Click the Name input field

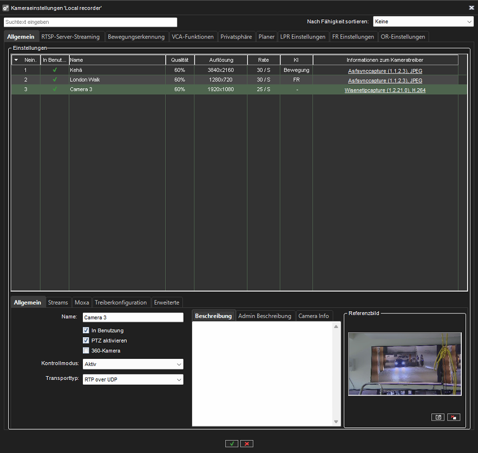tap(133, 317)
